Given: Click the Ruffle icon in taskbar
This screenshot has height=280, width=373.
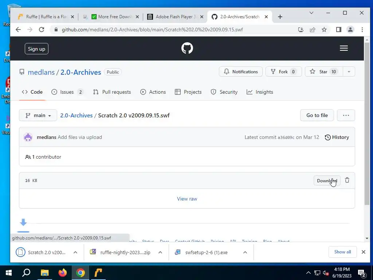Looking at the screenshot, I should [x=98, y=273].
